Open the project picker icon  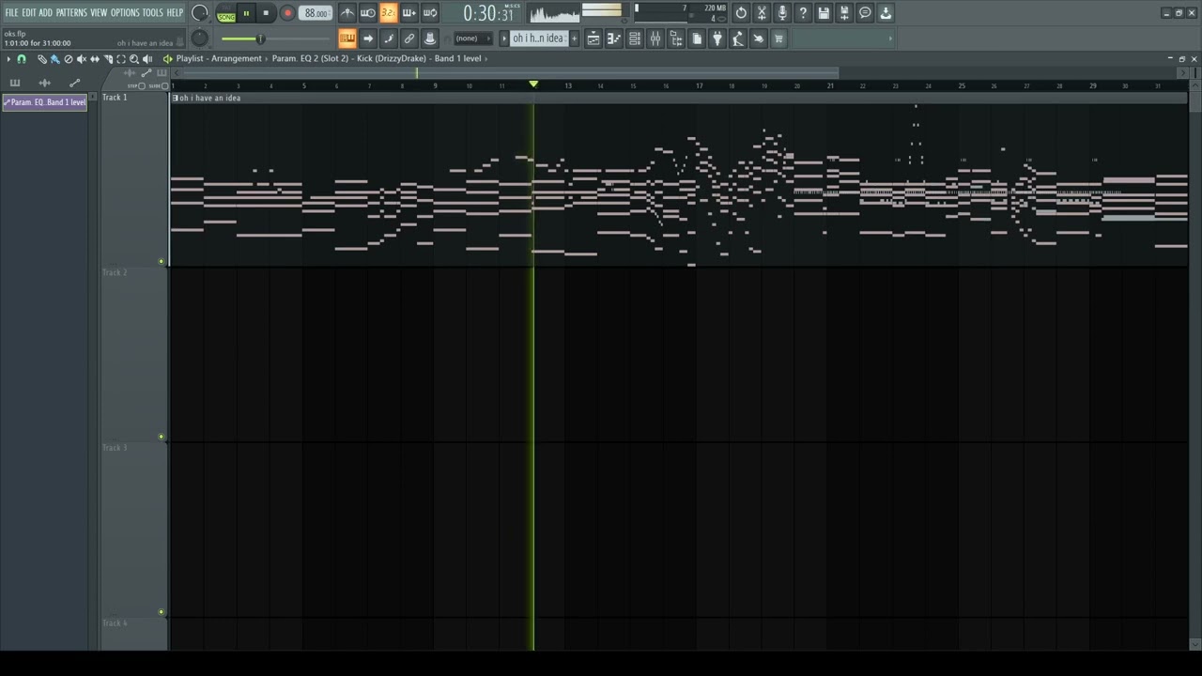[x=697, y=38]
